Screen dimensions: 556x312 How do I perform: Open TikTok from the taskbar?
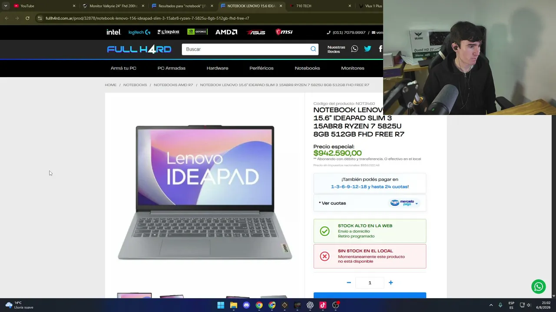pos(323,305)
